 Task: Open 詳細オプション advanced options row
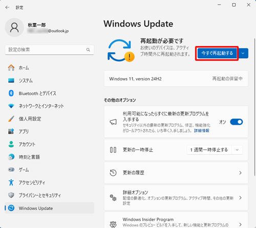tap(176, 198)
